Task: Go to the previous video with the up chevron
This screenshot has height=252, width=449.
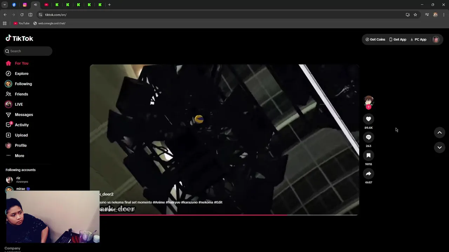Action: click(440, 133)
